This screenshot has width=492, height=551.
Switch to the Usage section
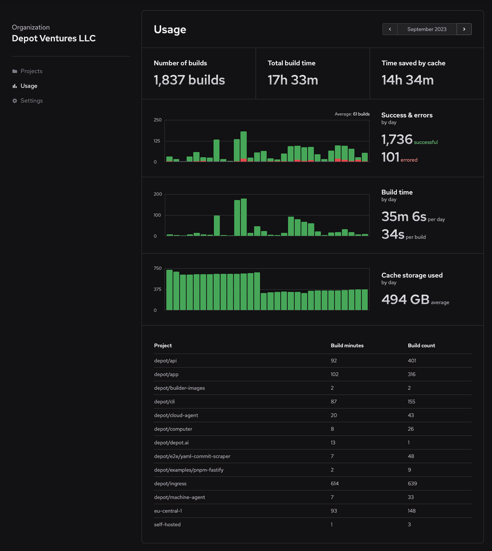(29, 86)
